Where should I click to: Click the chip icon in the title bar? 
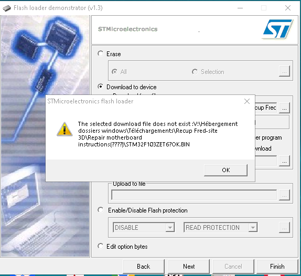[7, 8]
